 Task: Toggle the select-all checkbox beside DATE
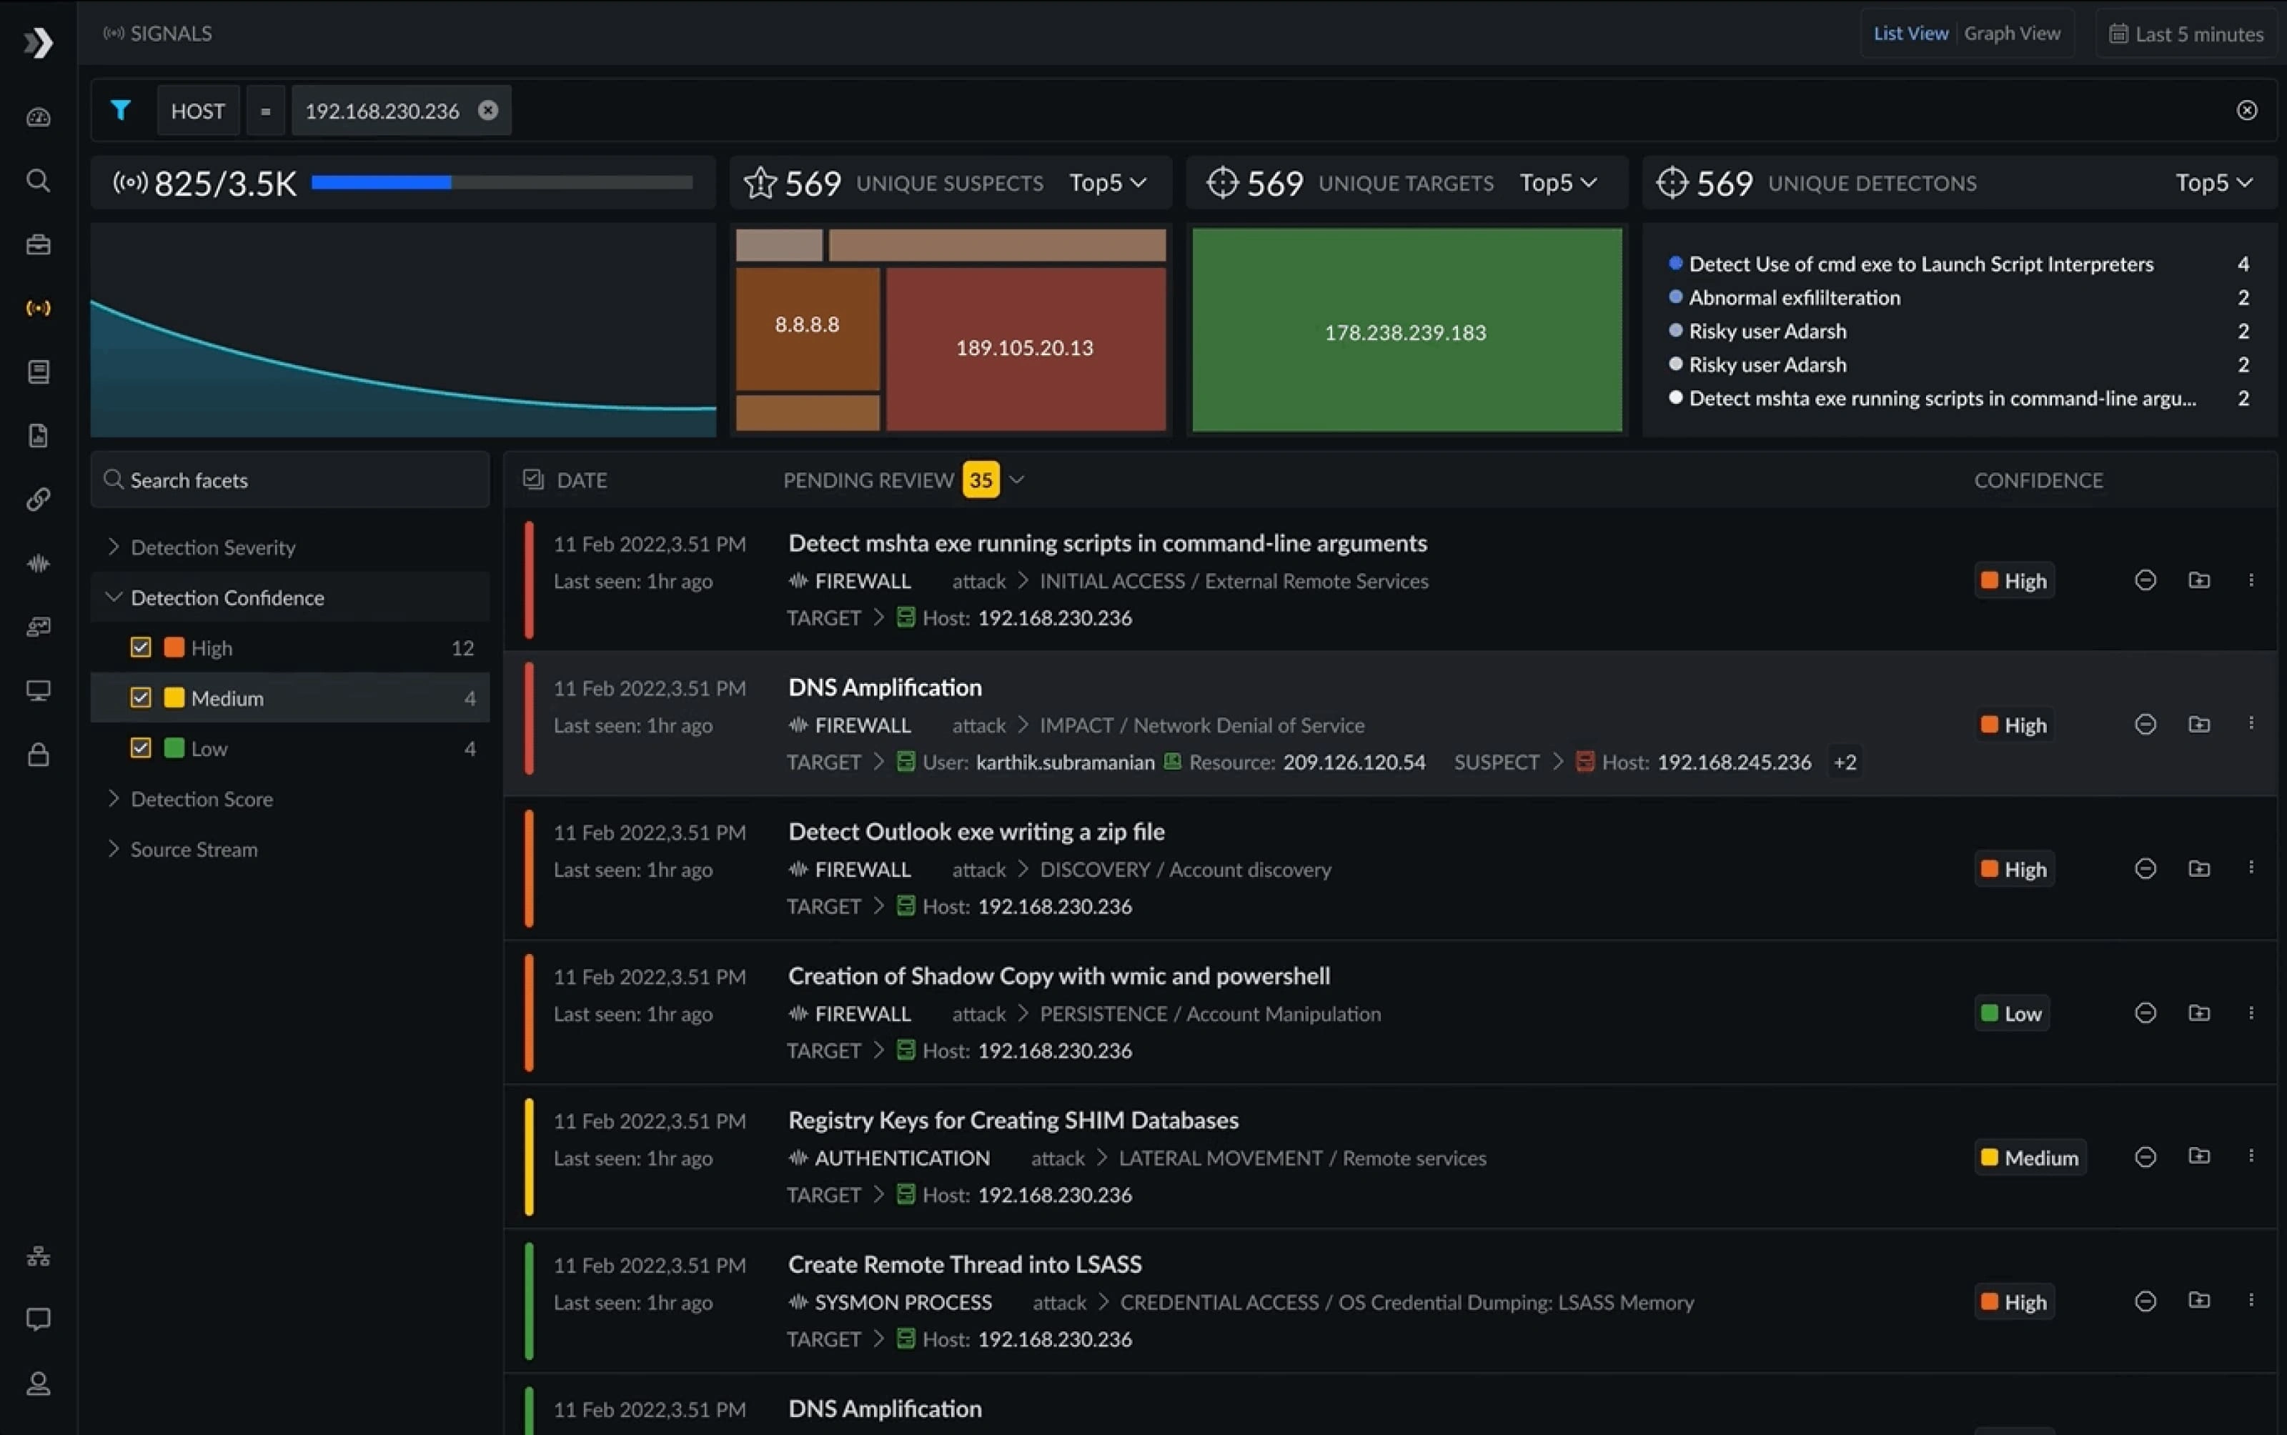[x=533, y=480]
